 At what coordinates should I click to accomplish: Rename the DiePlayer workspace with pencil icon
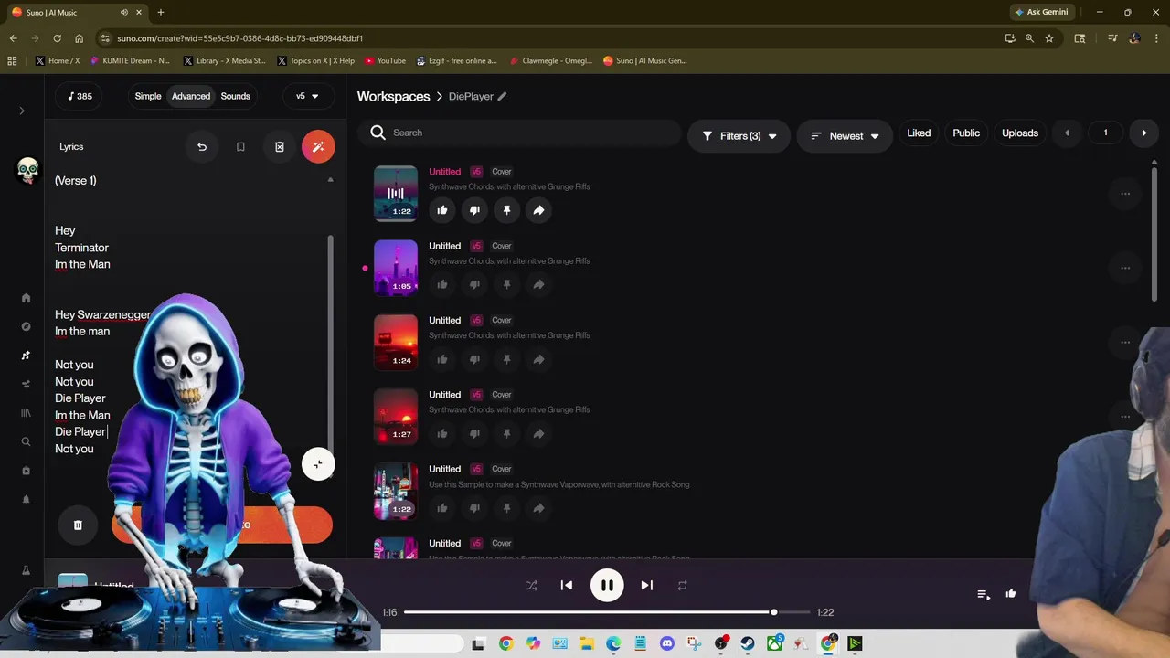click(502, 96)
